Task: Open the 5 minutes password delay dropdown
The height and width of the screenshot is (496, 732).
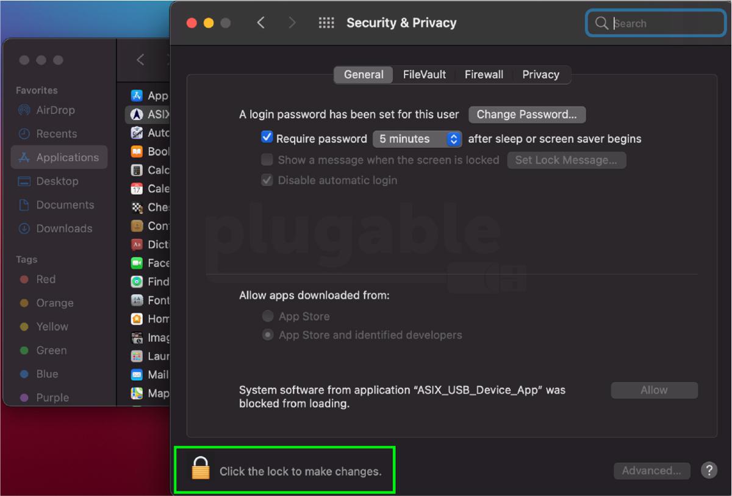Action: coord(417,139)
